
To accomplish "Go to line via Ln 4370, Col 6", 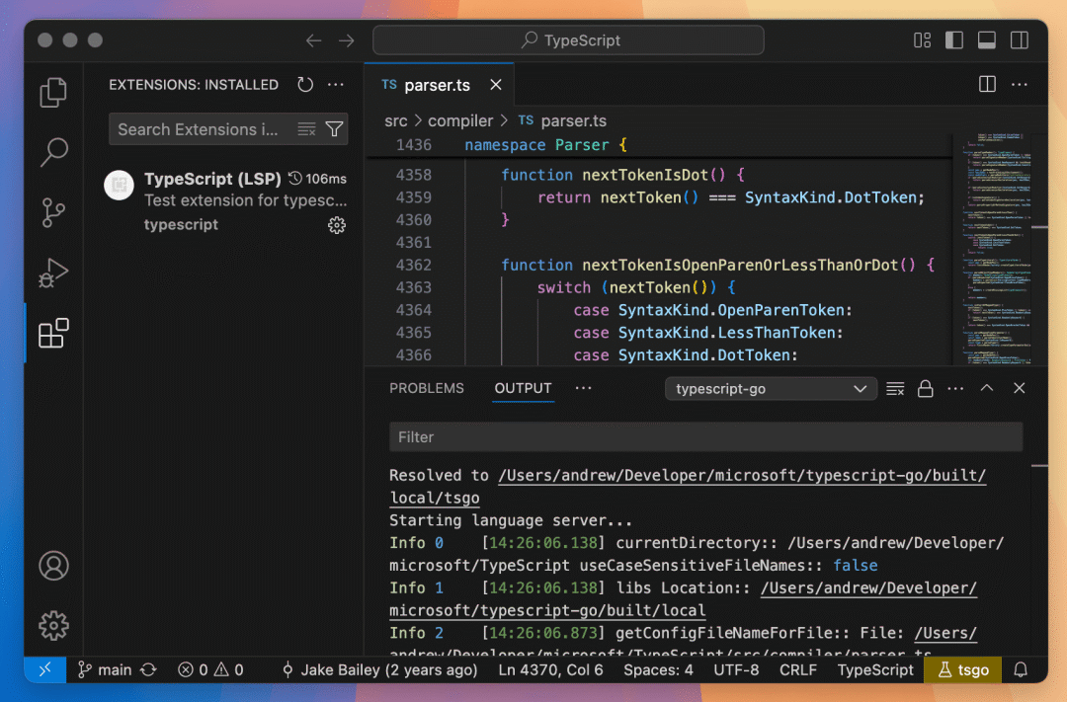I will [550, 670].
